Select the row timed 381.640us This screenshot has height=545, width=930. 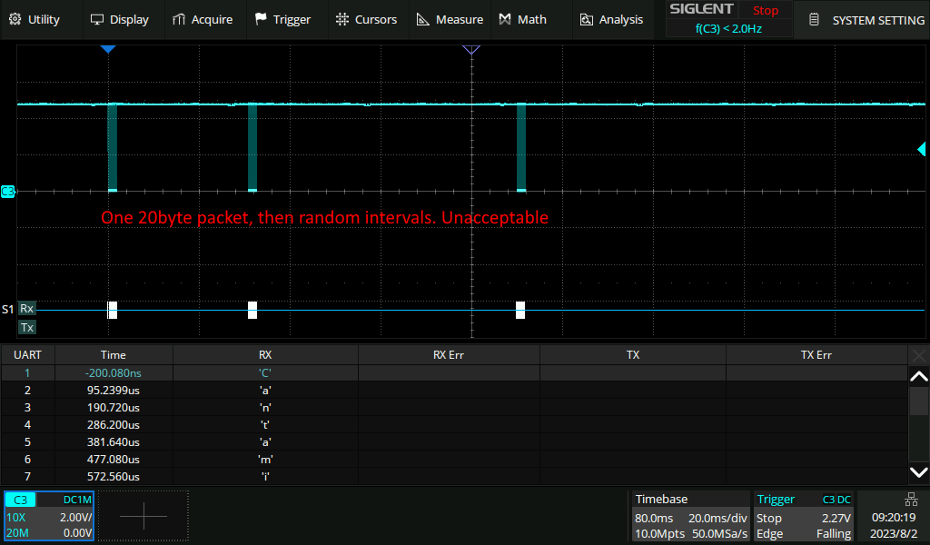tap(454, 441)
